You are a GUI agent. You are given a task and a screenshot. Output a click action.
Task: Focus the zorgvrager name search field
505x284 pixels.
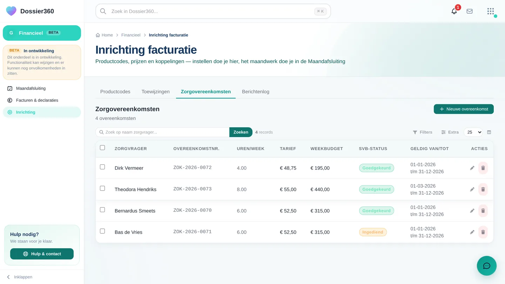pyautogui.click(x=162, y=132)
